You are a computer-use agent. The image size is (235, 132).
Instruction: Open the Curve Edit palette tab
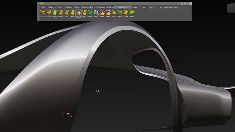85,7
